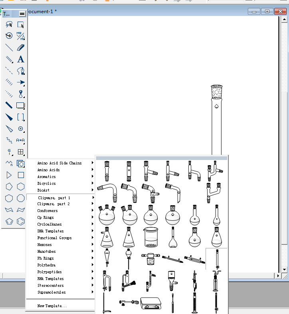Image resolution: width=289 pixels, height=314 pixels.
Task: Select the Cyclopentadiene ring tool
Action: coord(9,221)
